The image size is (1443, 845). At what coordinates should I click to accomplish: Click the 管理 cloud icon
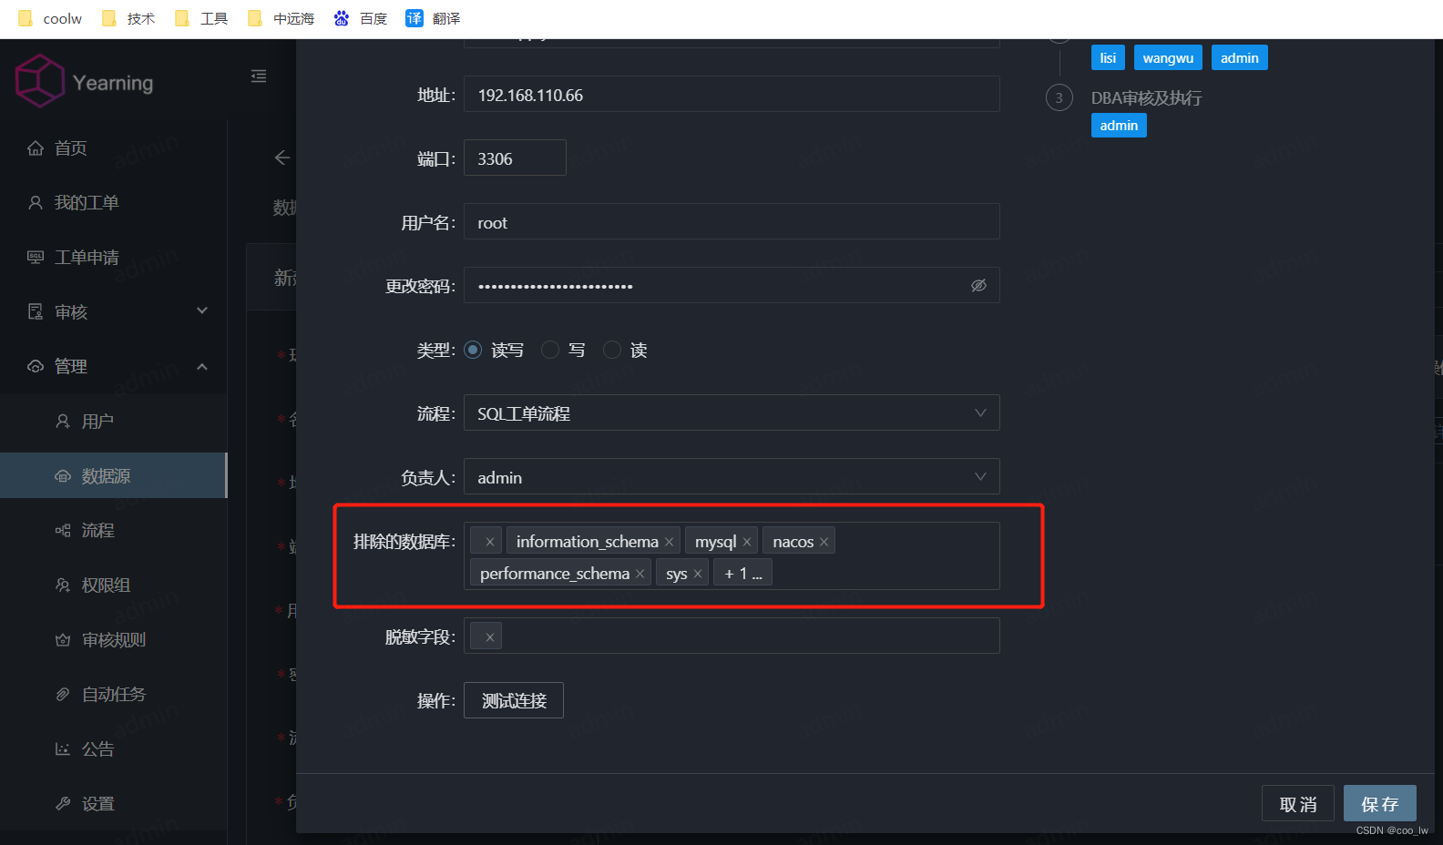(36, 366)
